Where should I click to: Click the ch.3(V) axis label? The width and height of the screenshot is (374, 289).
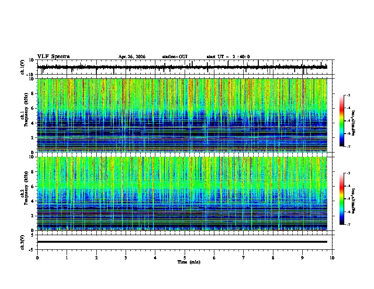(22, 242)
